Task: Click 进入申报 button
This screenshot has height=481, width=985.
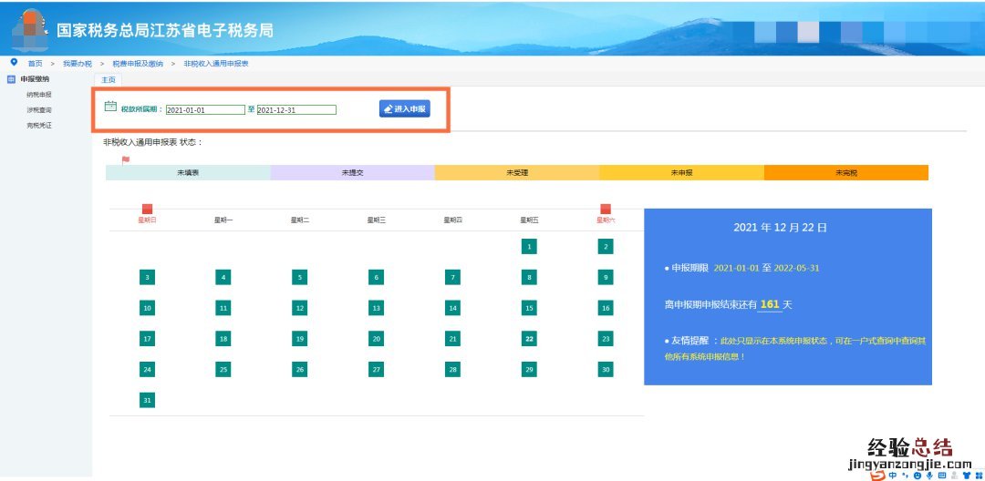Action: (404, 108)
